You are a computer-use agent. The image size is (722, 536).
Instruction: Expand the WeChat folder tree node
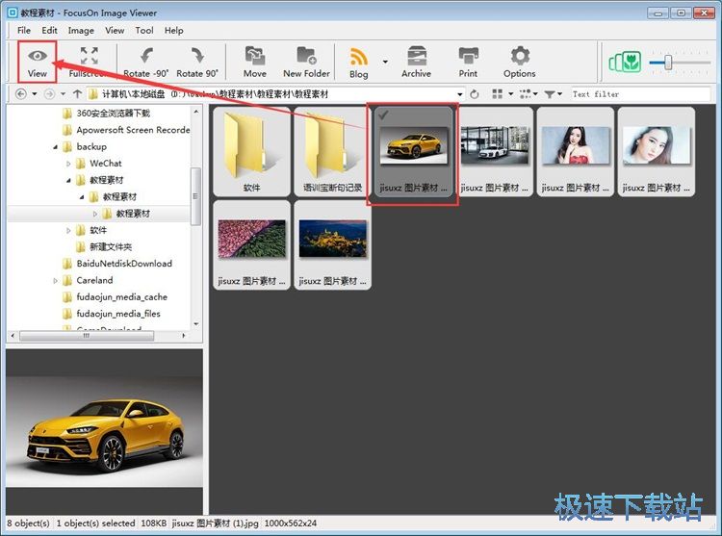68,164
